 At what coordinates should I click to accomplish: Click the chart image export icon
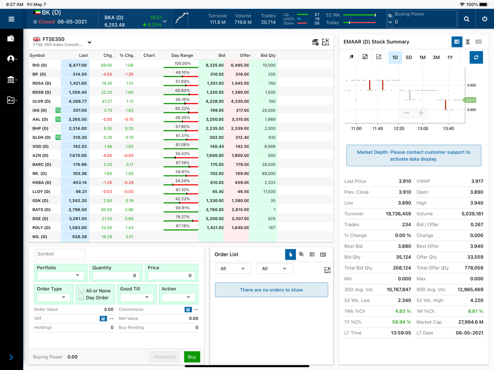pyautogui.click(x=365, y=57)
